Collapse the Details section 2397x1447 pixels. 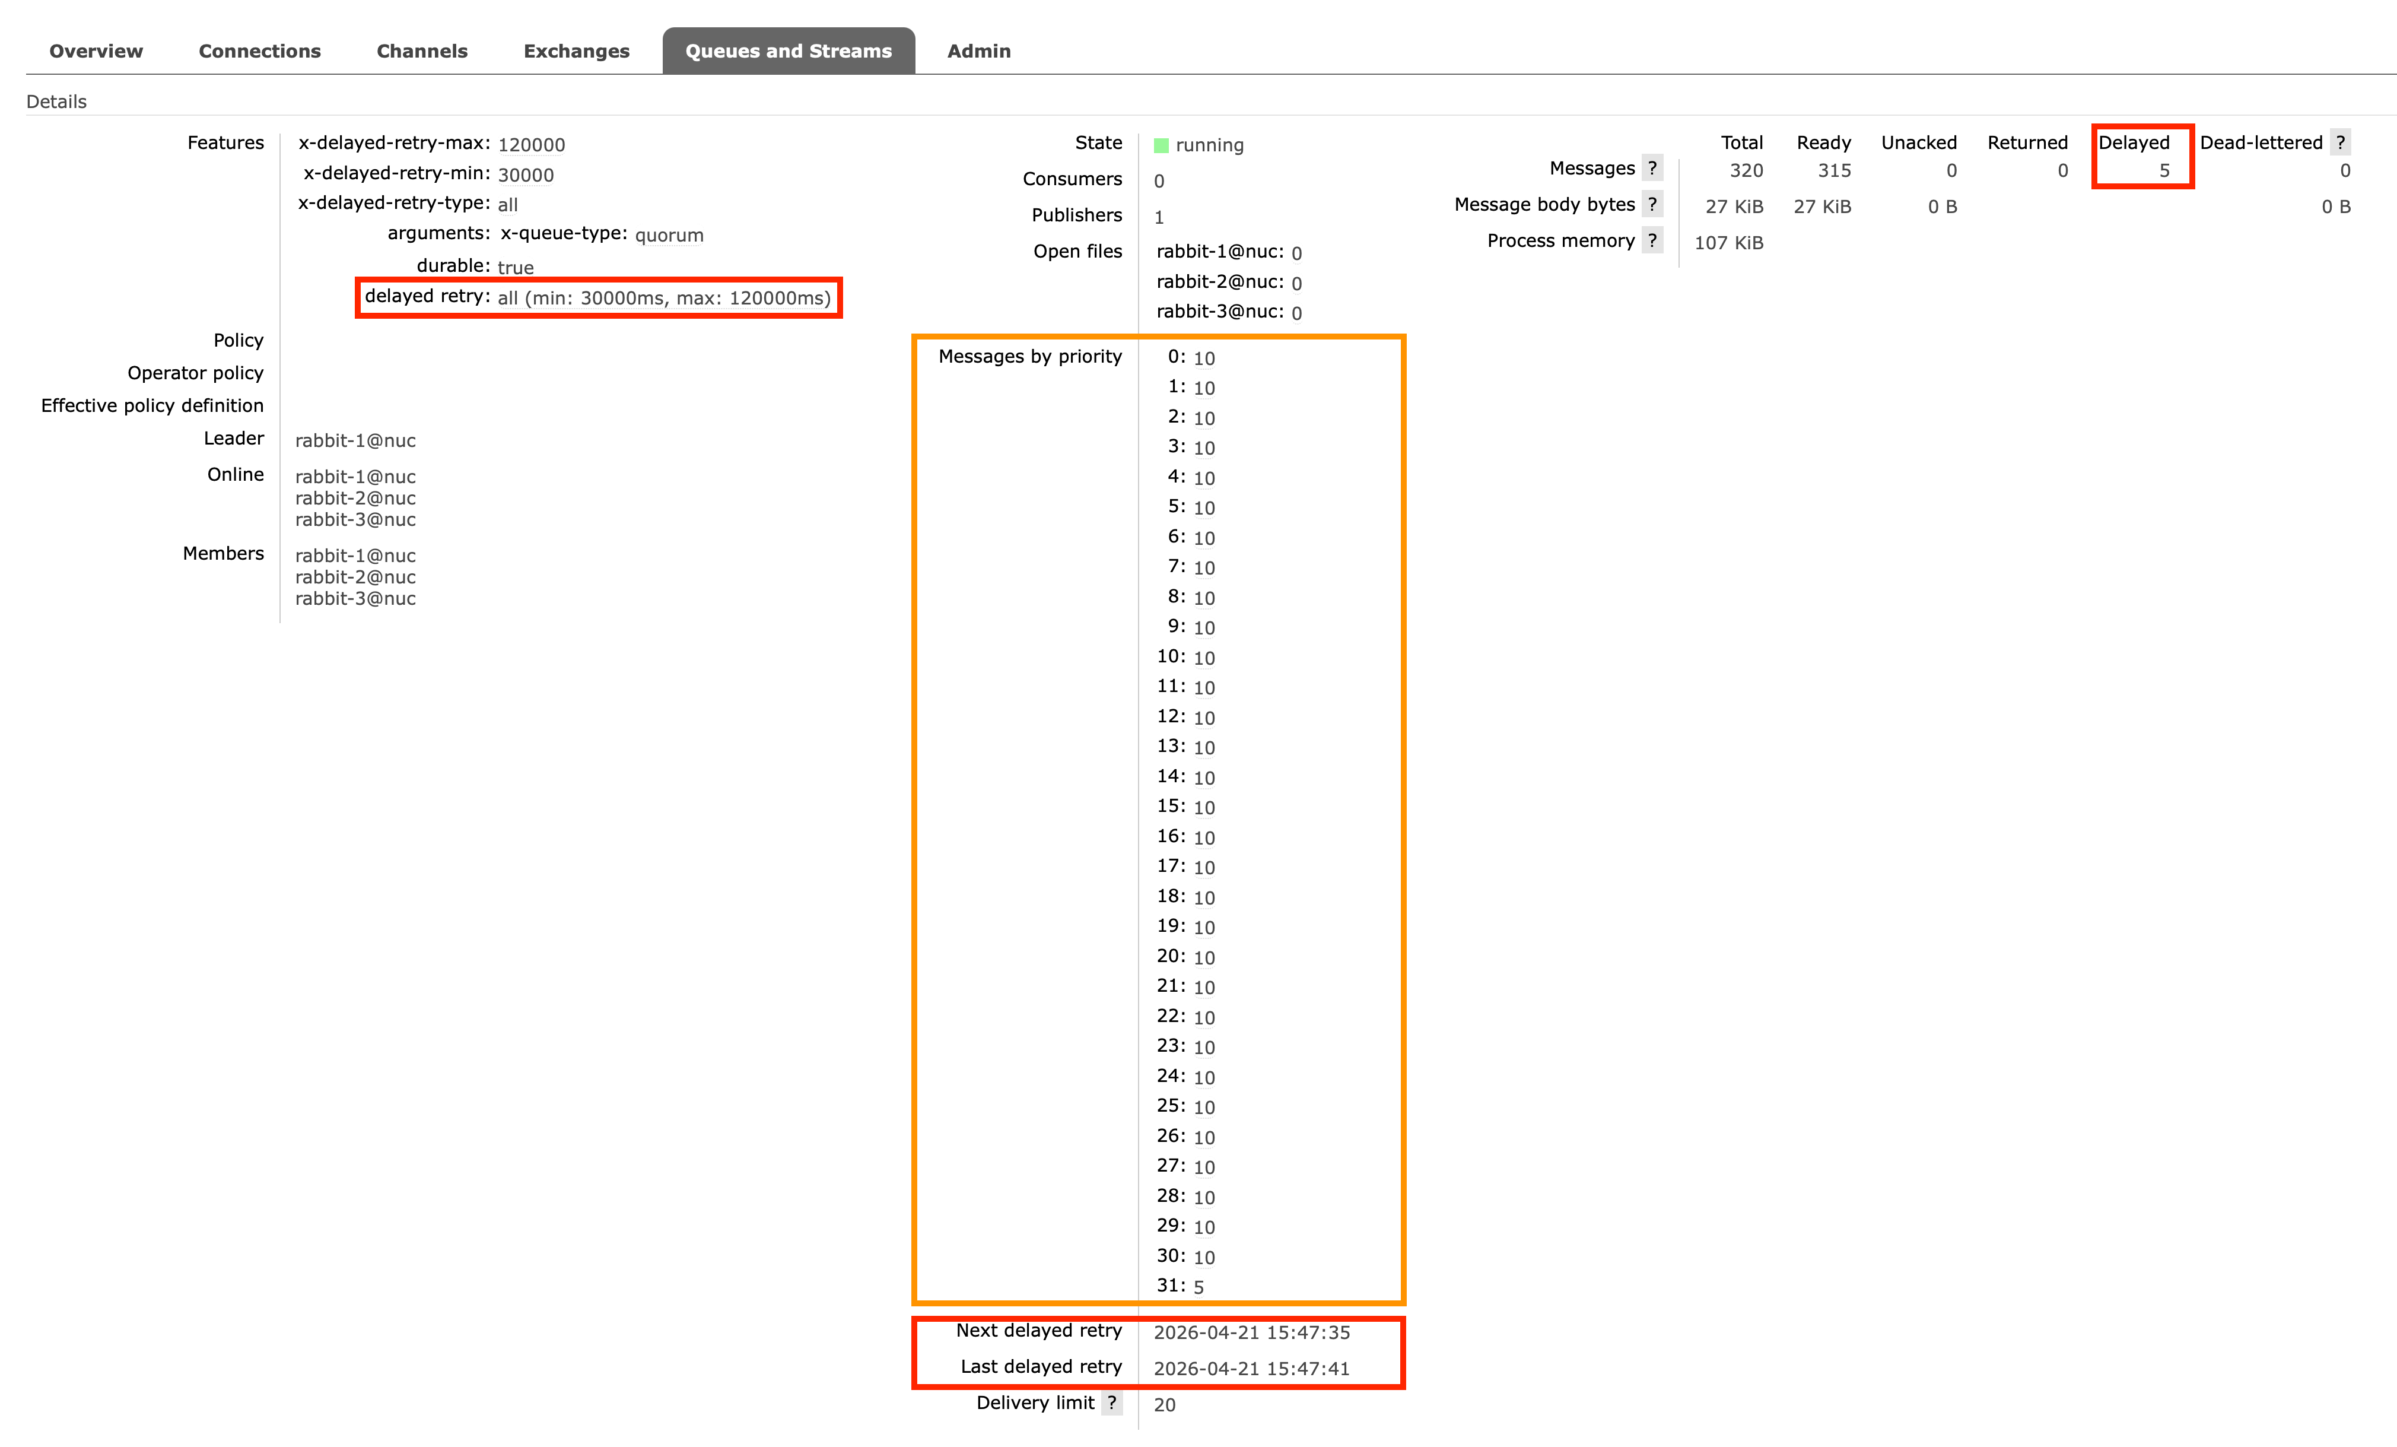[x=56, y=100]
